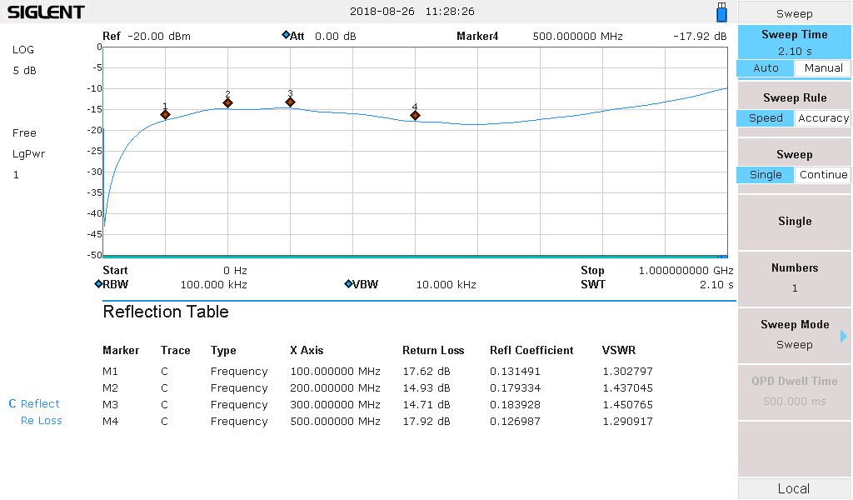853x500 pixels.
Task: Click the 0.126987 refl coefficient cell
Action: 515,421
